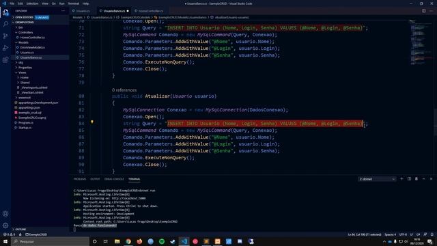The image size is (437, 246).
Task: Open Program.cs in the file tree
Action: (26, 123)
